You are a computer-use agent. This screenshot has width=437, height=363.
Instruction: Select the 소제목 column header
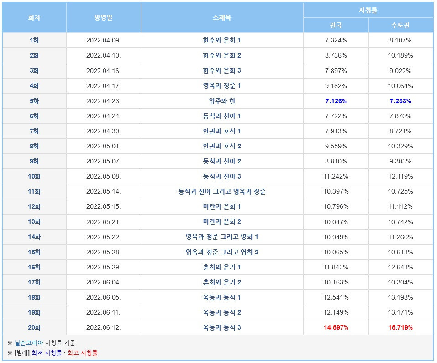(x=222, y=17)
